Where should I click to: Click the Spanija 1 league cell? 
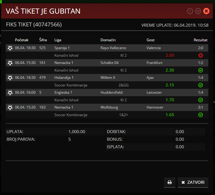62,48
